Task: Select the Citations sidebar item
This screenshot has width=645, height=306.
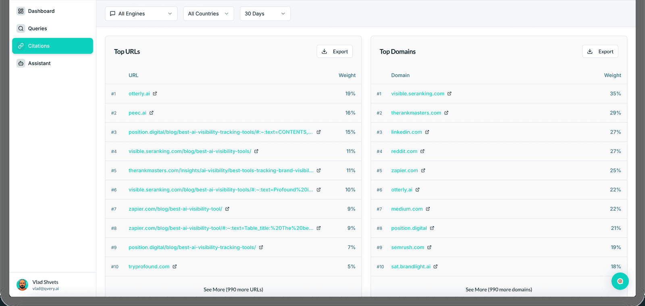Action: (52, 46)
